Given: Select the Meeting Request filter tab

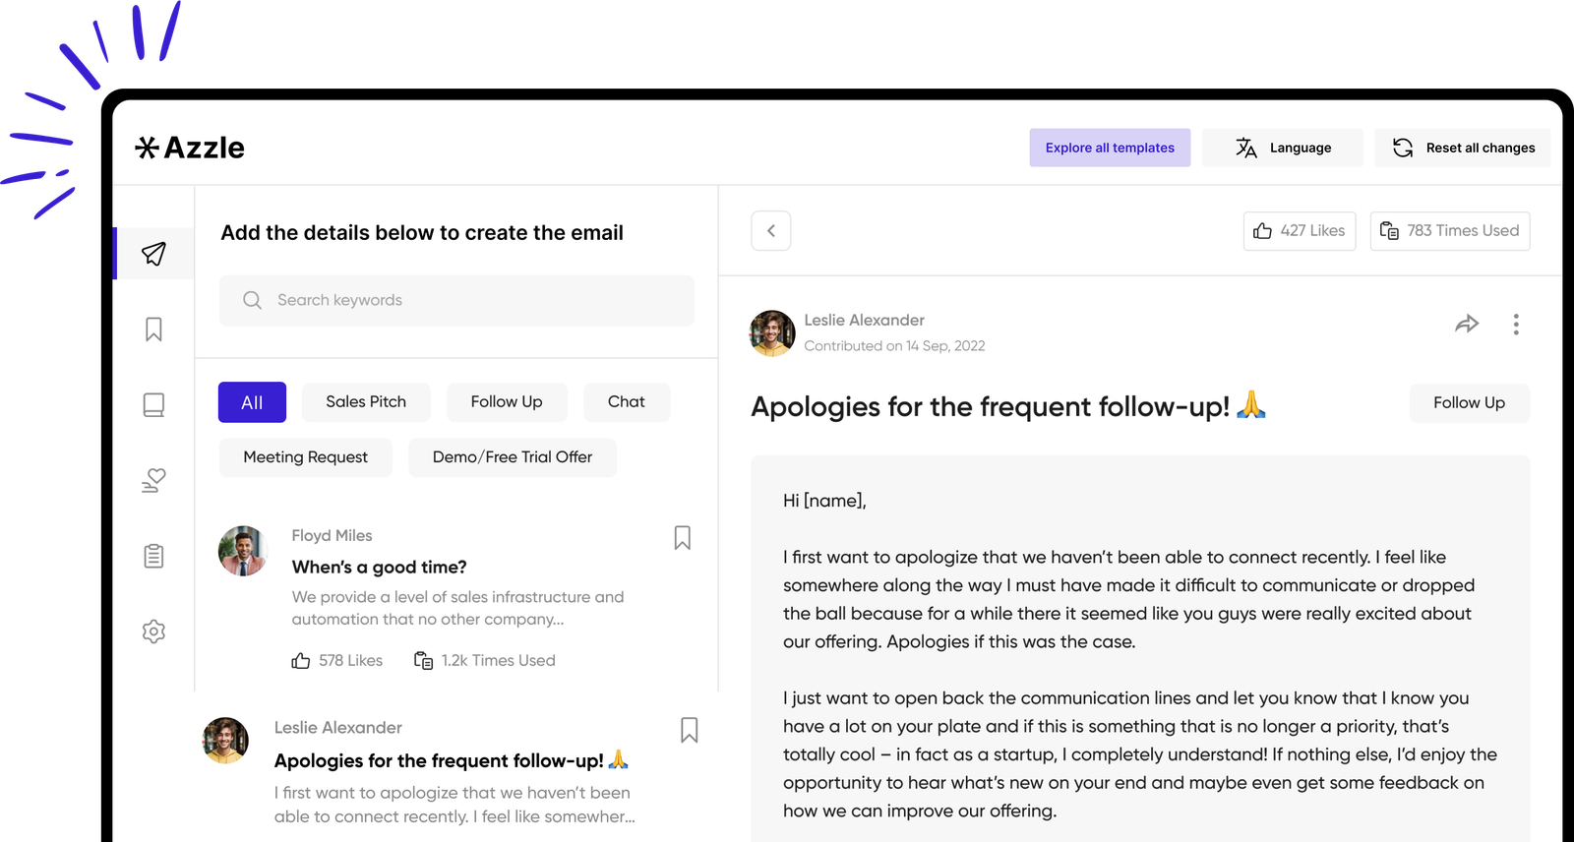Looking at the screenshot, I should [305, 457].
